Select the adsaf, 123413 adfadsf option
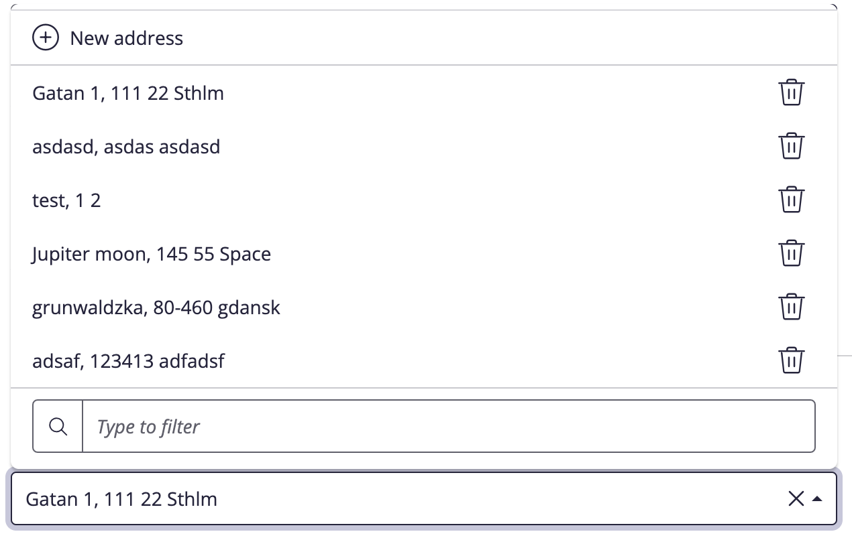The width and height of the screenshot is (852, 544). point(424,360)
